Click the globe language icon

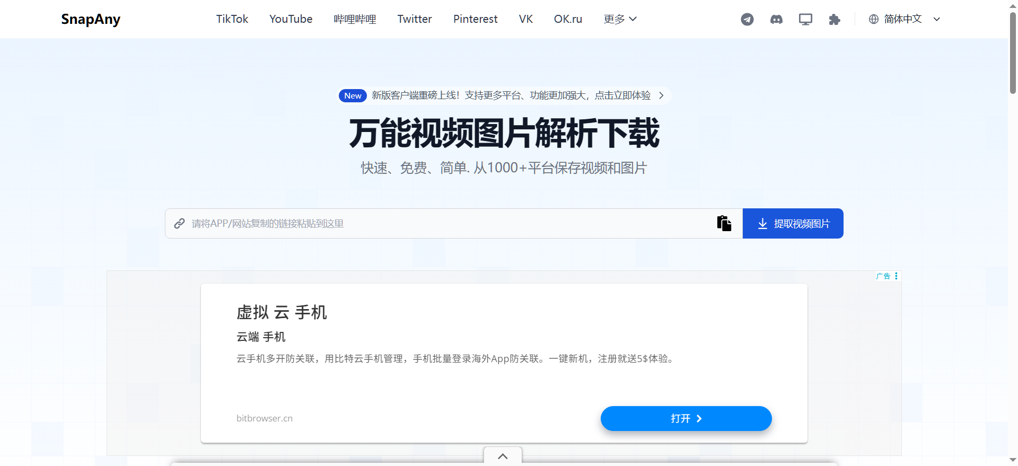tap(874, 19)
